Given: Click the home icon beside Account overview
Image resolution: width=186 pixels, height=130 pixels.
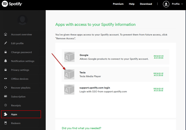Looking at the screenshot, I should 5,34.
